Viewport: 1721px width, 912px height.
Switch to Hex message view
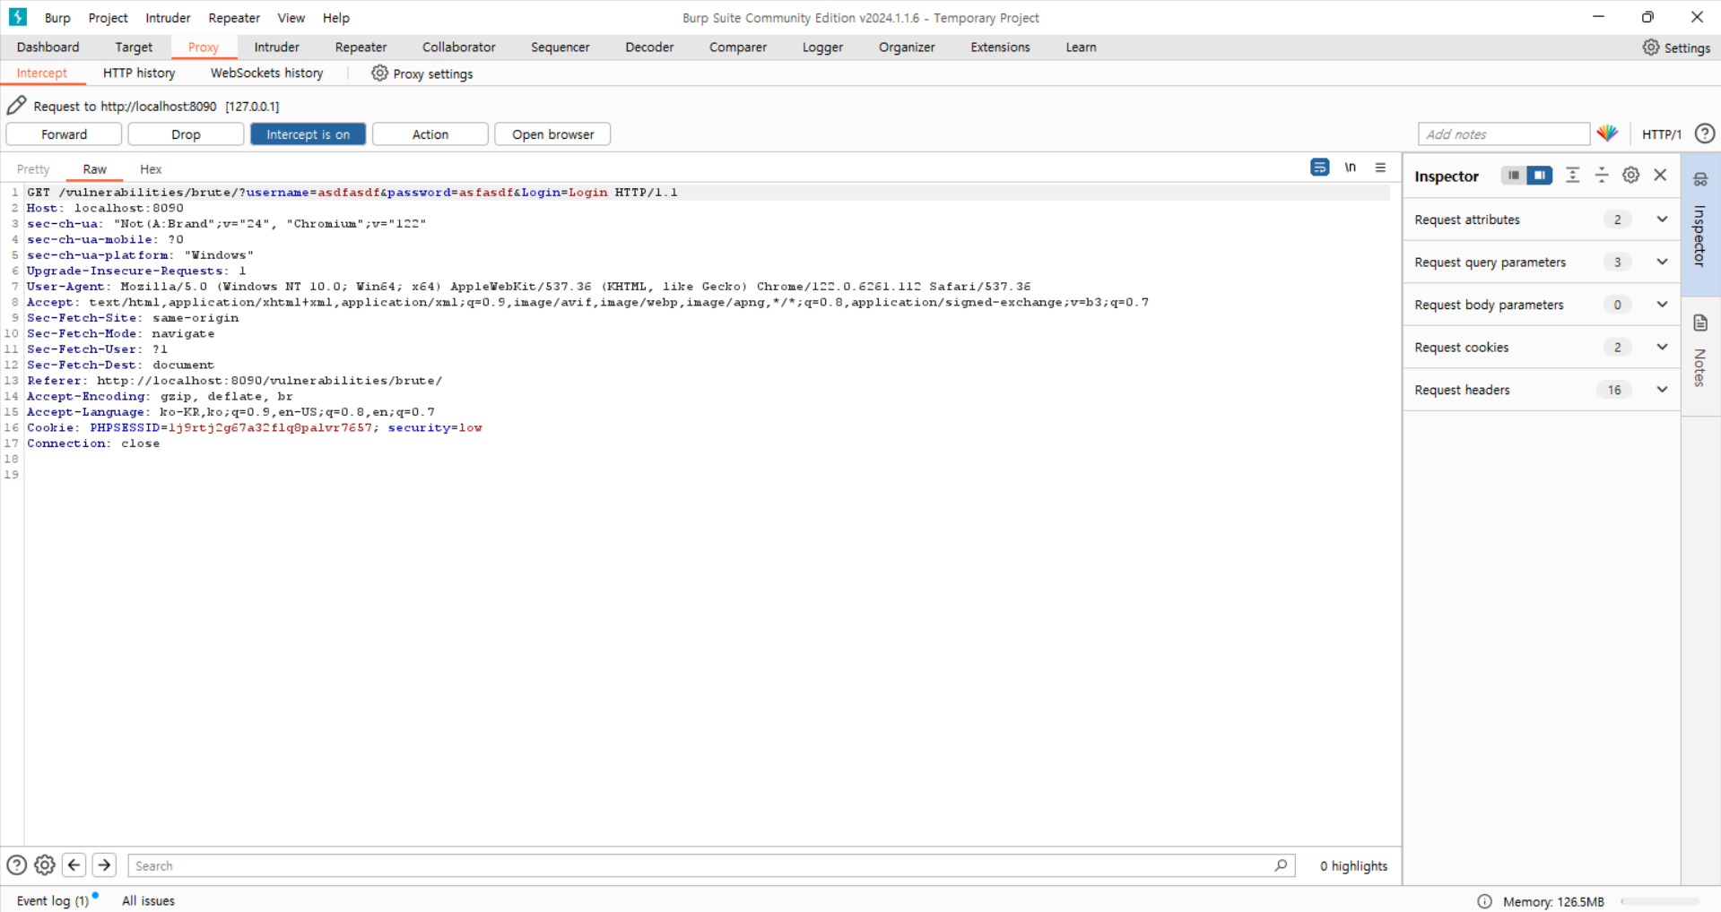tap(151, 169)
